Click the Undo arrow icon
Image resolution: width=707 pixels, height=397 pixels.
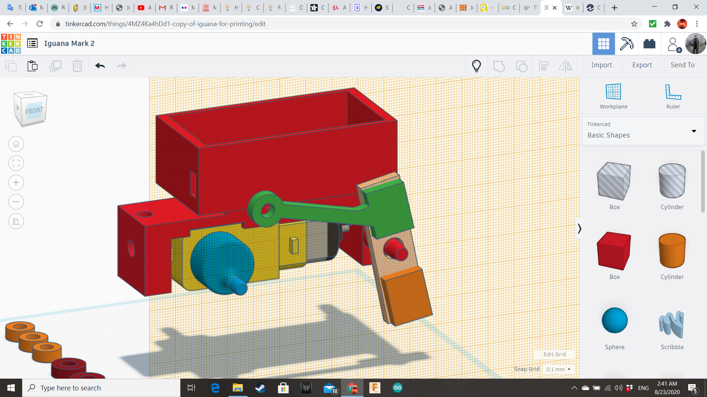[x=100, y=66]
